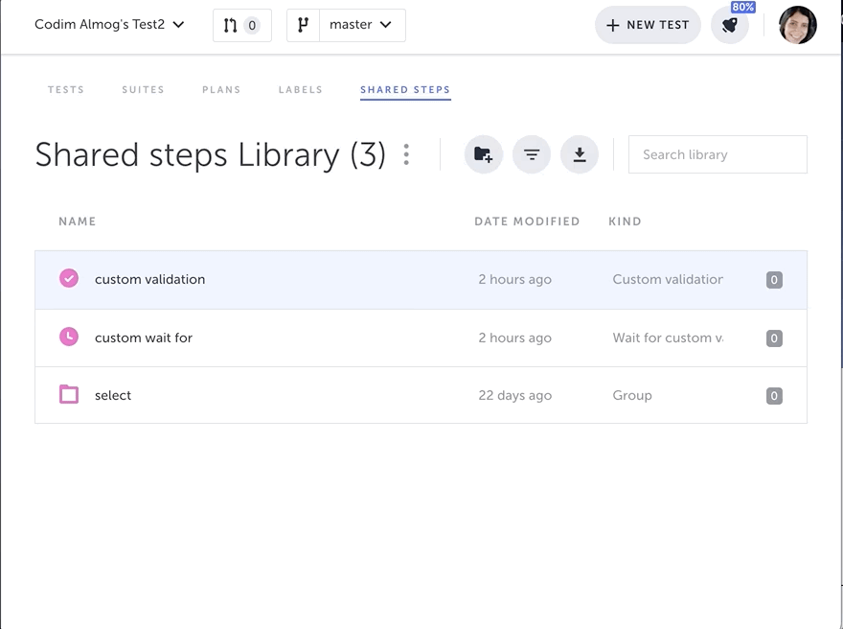Click the pull requests icon counter

point(241,25)
